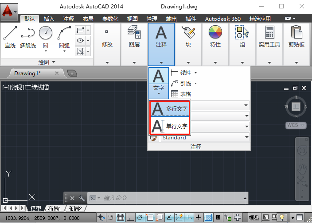
Task: Click the rectangle draw tool icon
Action: [x=80, y=31]
